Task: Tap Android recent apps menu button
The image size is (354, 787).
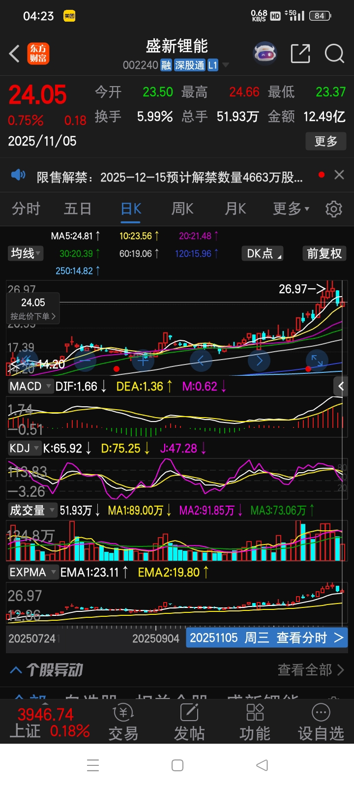Action: pos(93,765)
